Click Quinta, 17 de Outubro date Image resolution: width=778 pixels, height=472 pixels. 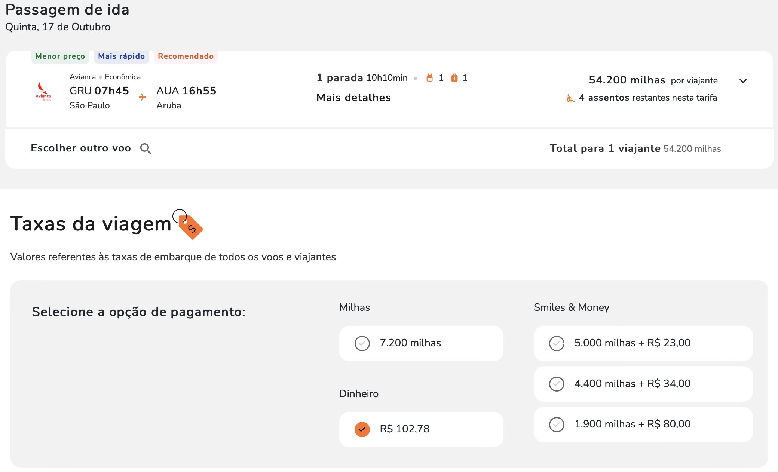coord(58,27)
